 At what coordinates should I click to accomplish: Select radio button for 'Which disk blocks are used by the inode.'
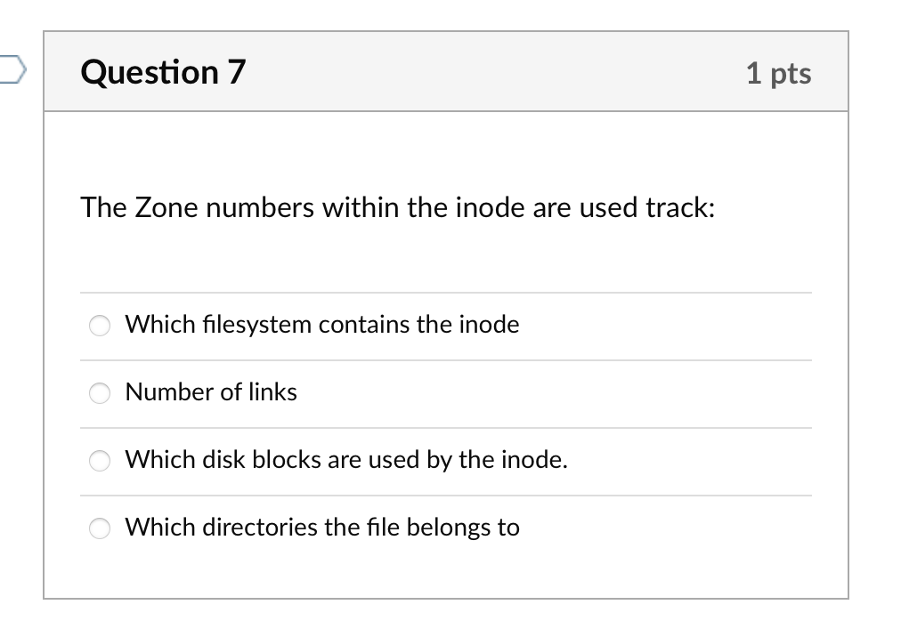click(100, 461)
